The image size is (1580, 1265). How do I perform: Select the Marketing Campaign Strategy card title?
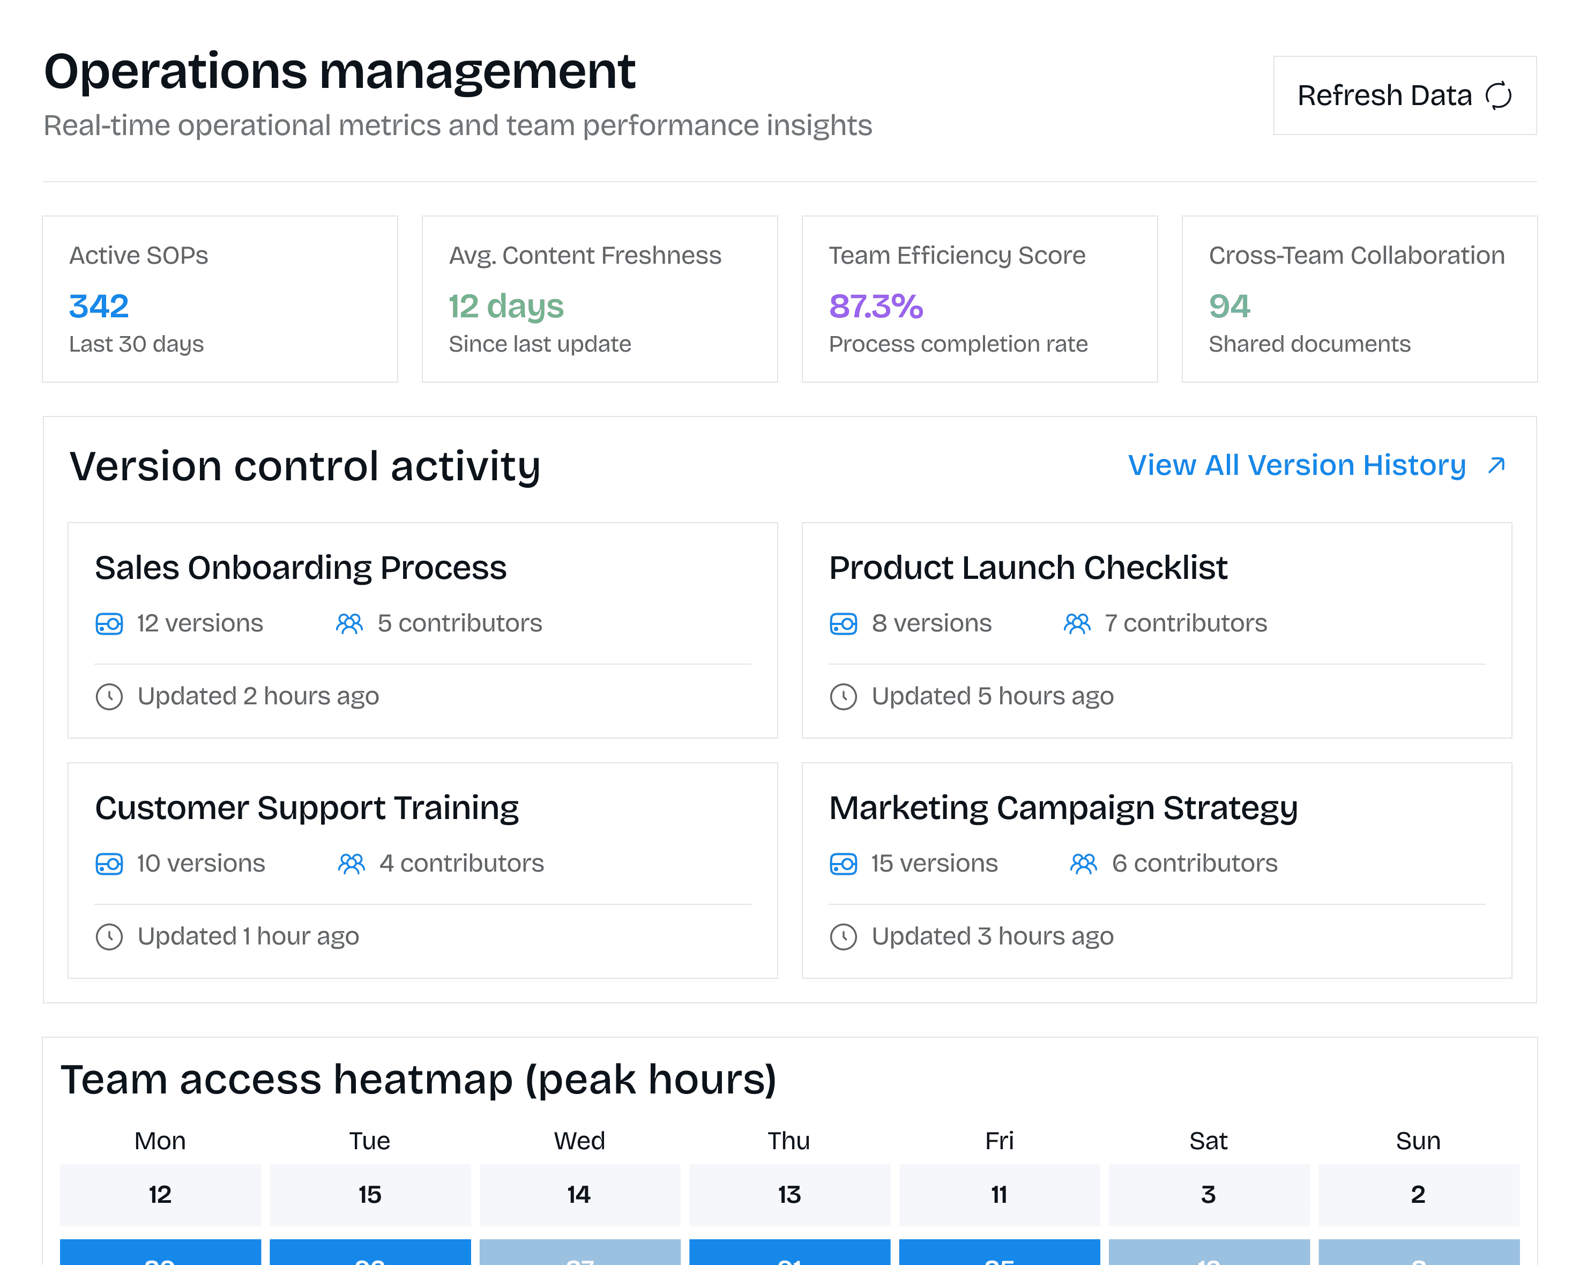click(x=1063, y=808)
